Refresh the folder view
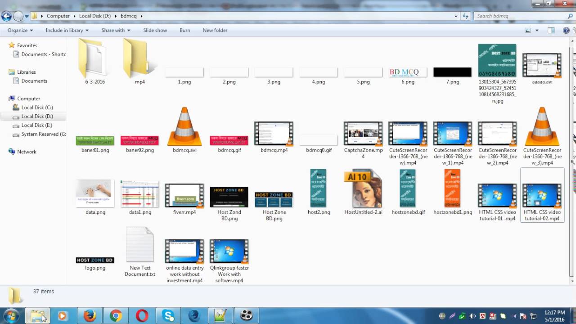This screenshot has height=324, width=576. tap(465, 16)
